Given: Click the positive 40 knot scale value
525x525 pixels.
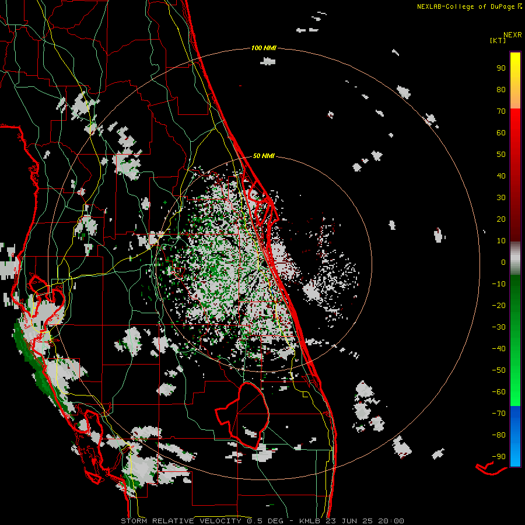Looking at the screenshot, I should point(501,176).
